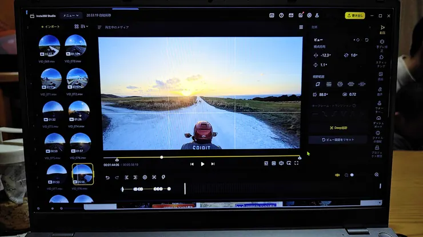Screen dimensions: 423x237
Task: Click the インポート import button
Action: click(x=50, y=27)
